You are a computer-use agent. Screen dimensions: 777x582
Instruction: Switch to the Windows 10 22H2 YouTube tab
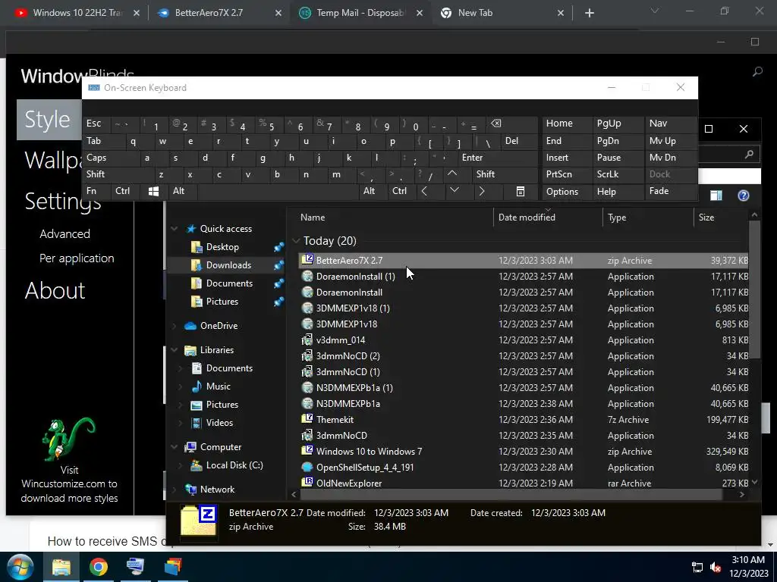pyautogui.click(x=77, y=13)
